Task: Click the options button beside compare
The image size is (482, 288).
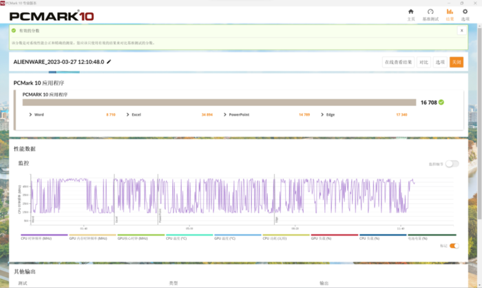Action: [x=440, y=62]
